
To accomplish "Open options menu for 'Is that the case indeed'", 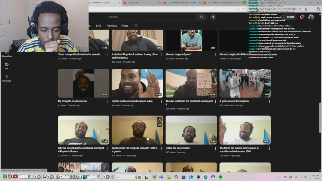I will [215, 148].
